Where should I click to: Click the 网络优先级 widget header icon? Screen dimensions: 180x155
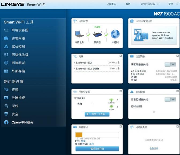[132, 127]
